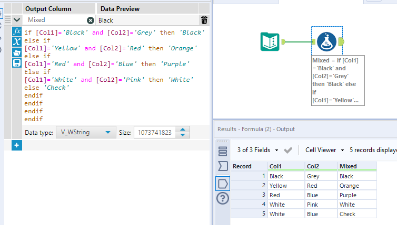
Task: Open the Results help question icon
Action: (223, 198)
